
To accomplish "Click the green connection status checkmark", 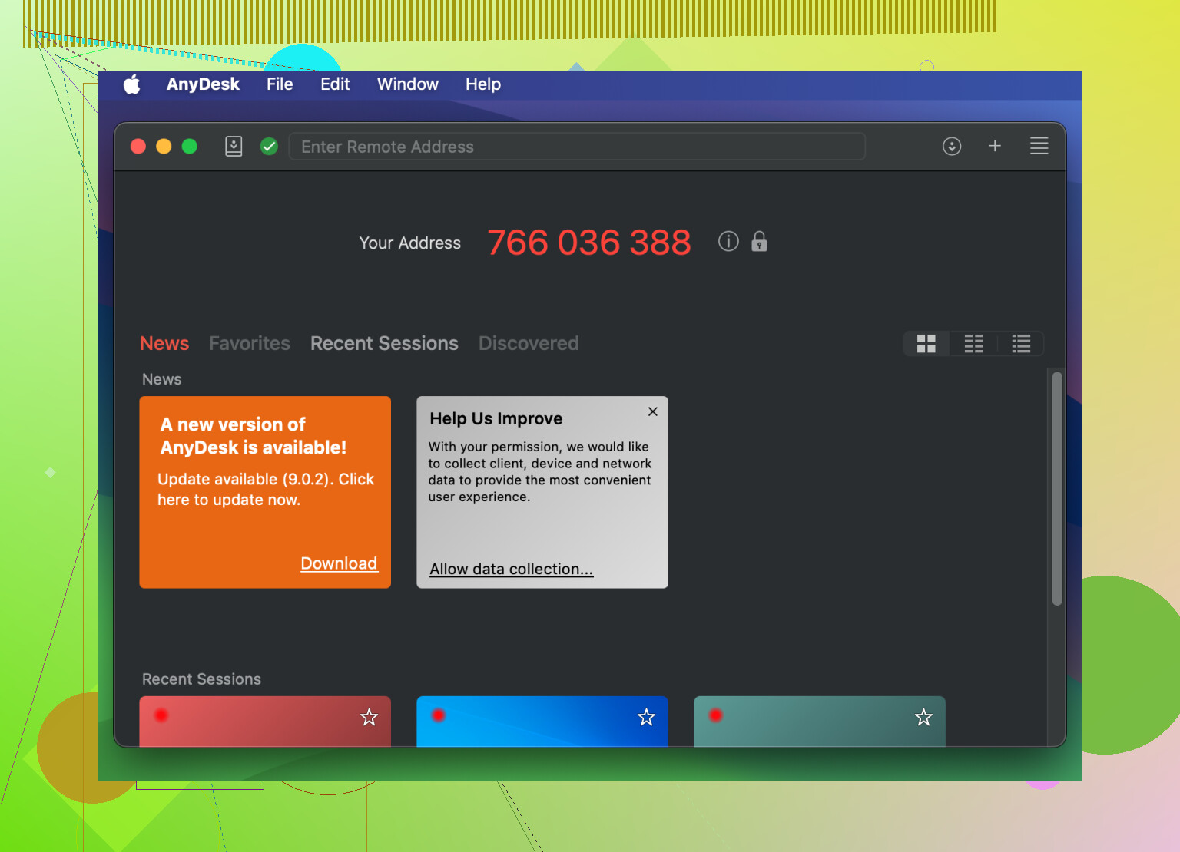I will point(269,146).
